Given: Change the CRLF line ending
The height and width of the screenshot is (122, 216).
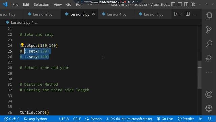Looking at the screenshot, I should point(77,119).
